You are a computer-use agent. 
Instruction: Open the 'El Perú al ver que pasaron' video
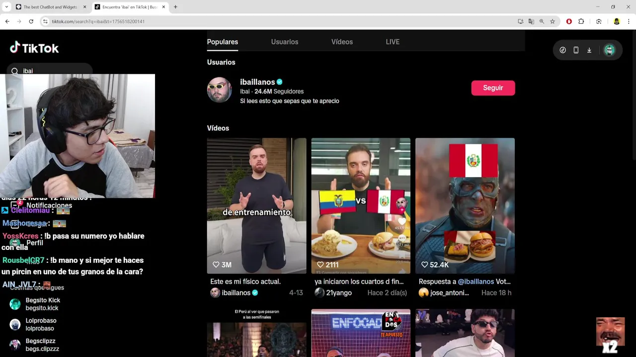pyautogui.click(x=256, y=333)
